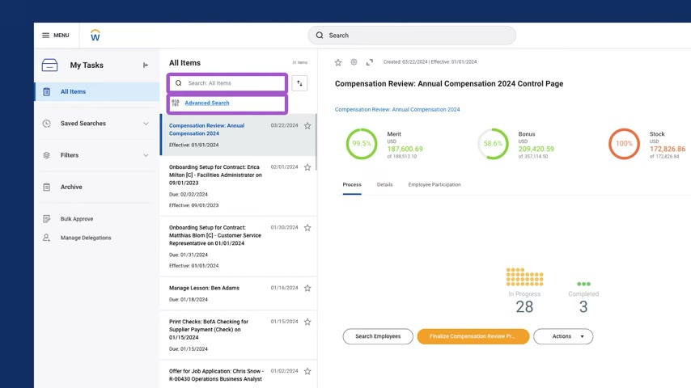Expand the Saved Searches section
The height and width of the screenshot is (388, 691).
(146, 124)
